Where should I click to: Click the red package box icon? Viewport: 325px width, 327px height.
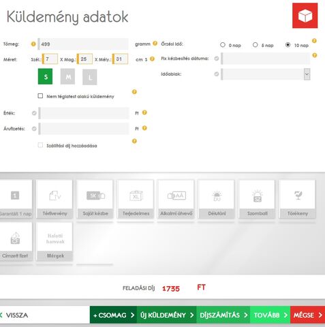coord(305,16)
